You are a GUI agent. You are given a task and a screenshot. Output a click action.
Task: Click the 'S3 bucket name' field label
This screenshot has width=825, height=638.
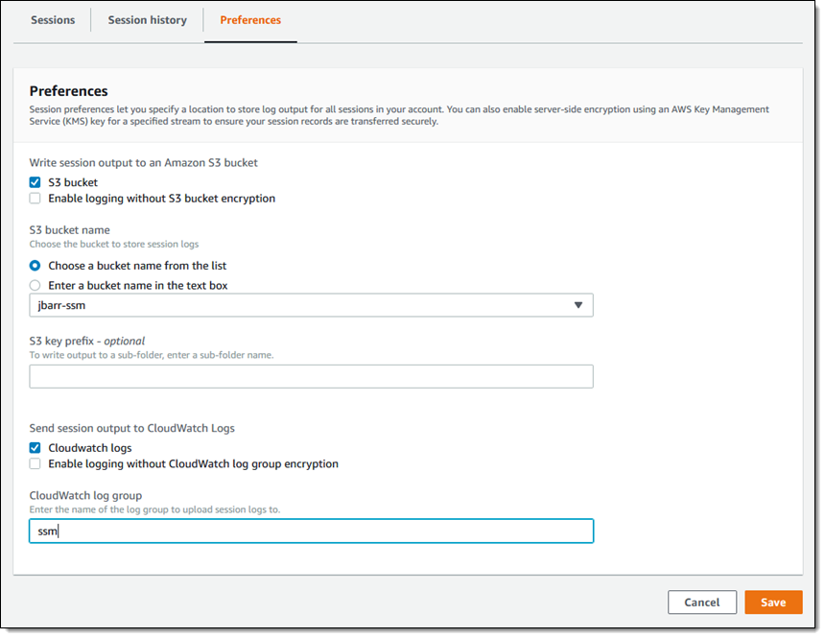(x=69, y=230)
